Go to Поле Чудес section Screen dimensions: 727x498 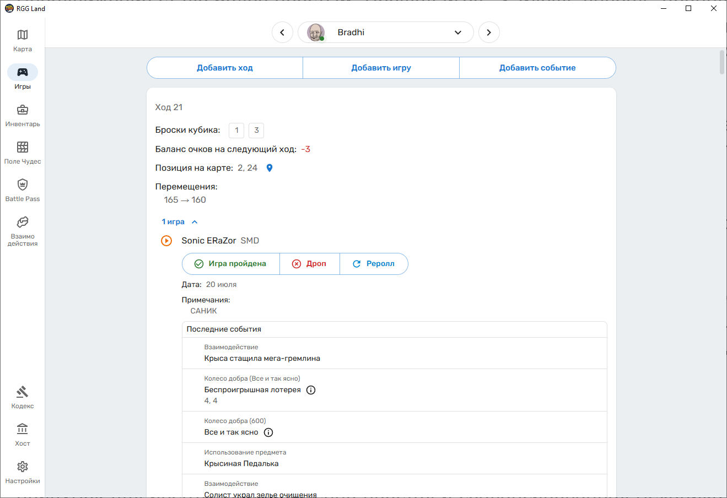point(23,153)
